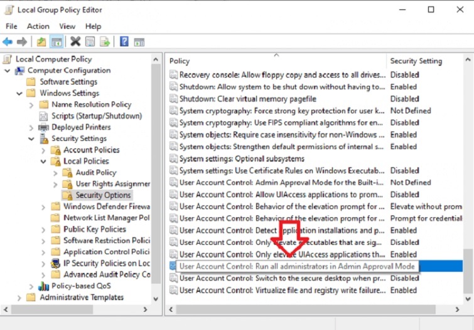Toggle Show/Hide Action Pane toolbar icon
The width and height of the screenshot is (474, 330).
coord(139,42)
